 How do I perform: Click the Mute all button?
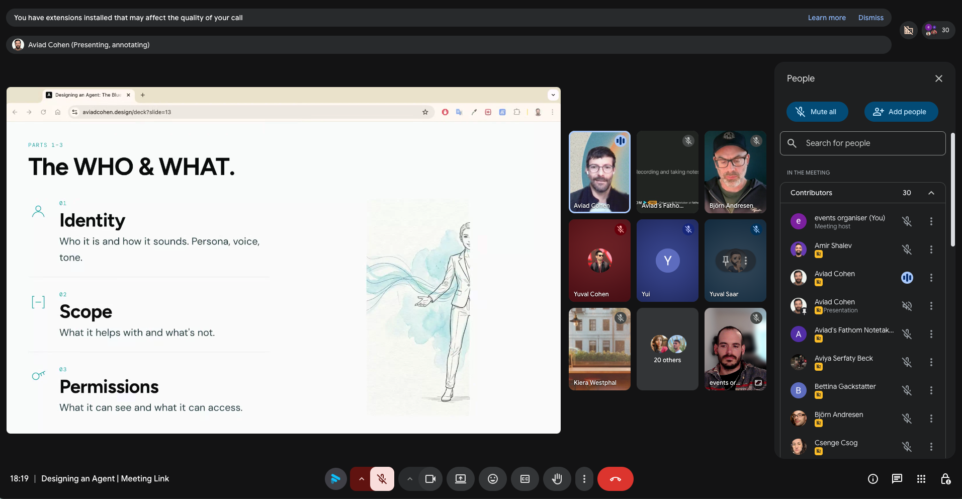817,112
